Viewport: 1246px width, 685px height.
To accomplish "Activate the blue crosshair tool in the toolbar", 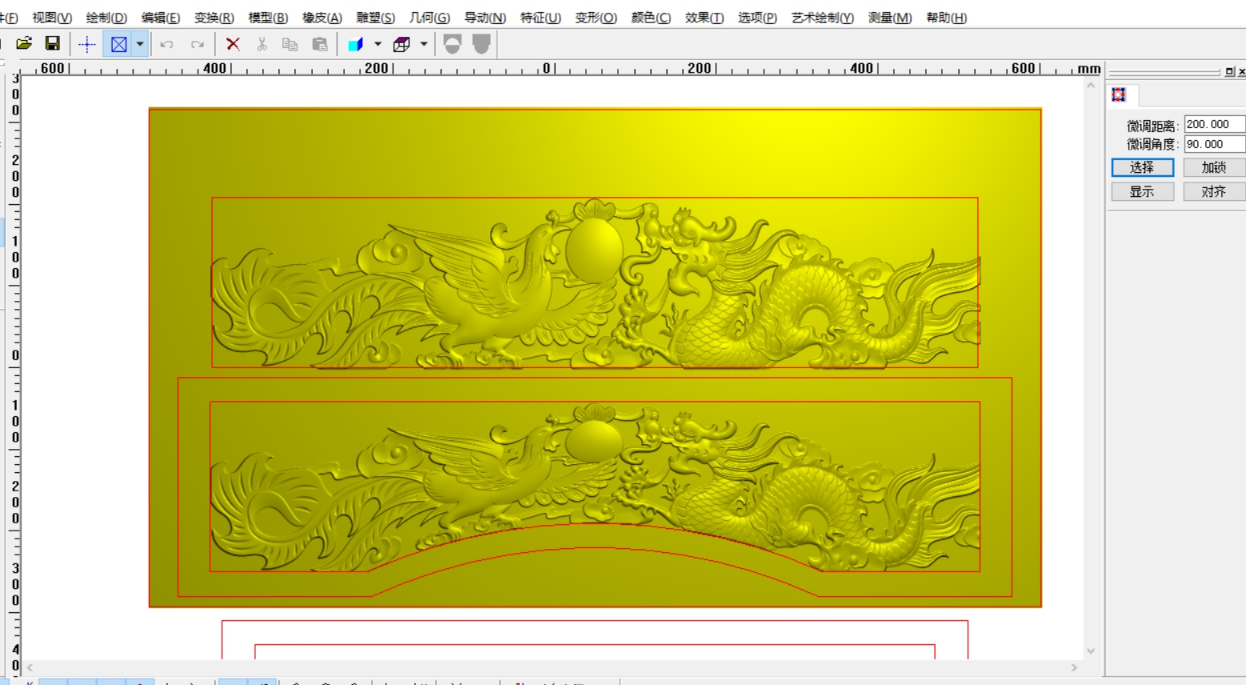I will click(87, 44).
